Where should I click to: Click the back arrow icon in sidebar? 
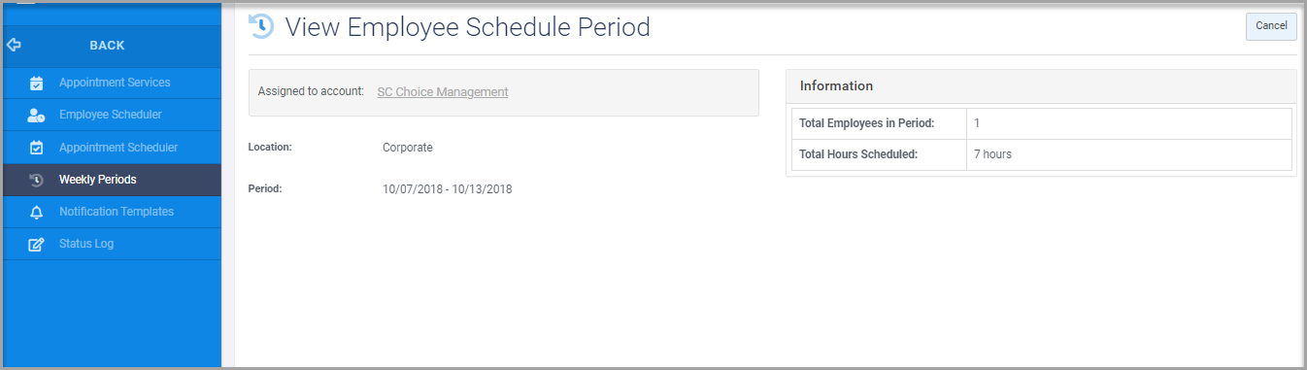click(14, 45)
